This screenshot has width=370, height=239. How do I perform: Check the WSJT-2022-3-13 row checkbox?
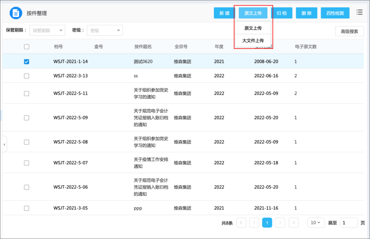coord(26,76)
